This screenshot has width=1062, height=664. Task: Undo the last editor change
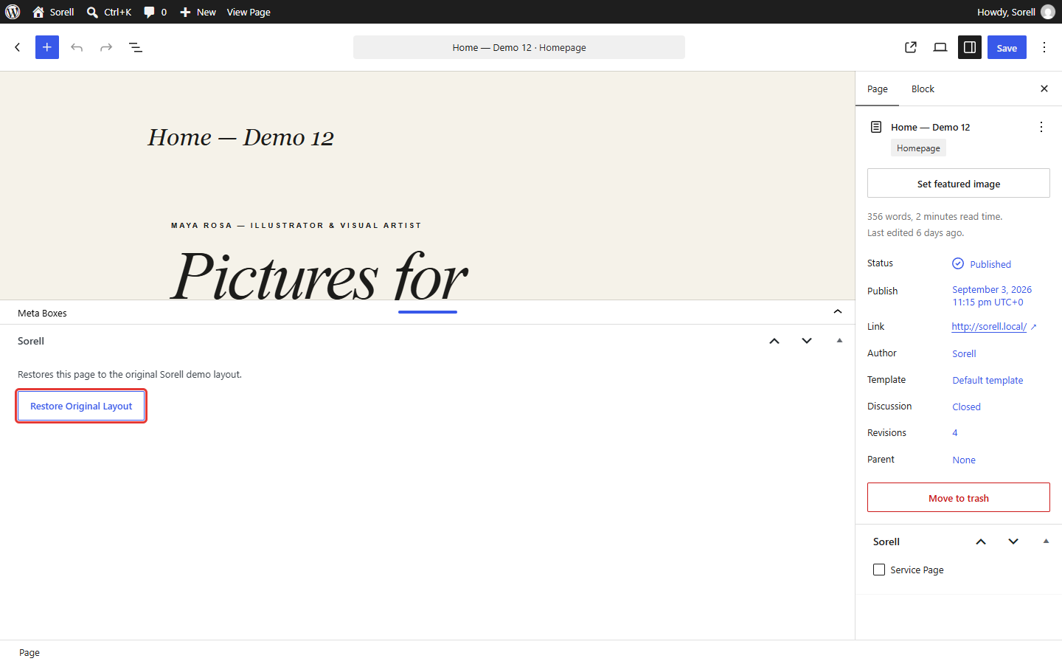(77, 47)
